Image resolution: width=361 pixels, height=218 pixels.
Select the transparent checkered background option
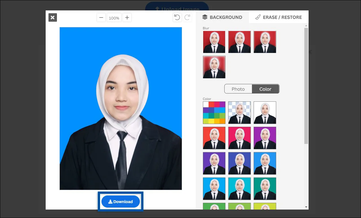pyautogui.click(x=239, y=112)
